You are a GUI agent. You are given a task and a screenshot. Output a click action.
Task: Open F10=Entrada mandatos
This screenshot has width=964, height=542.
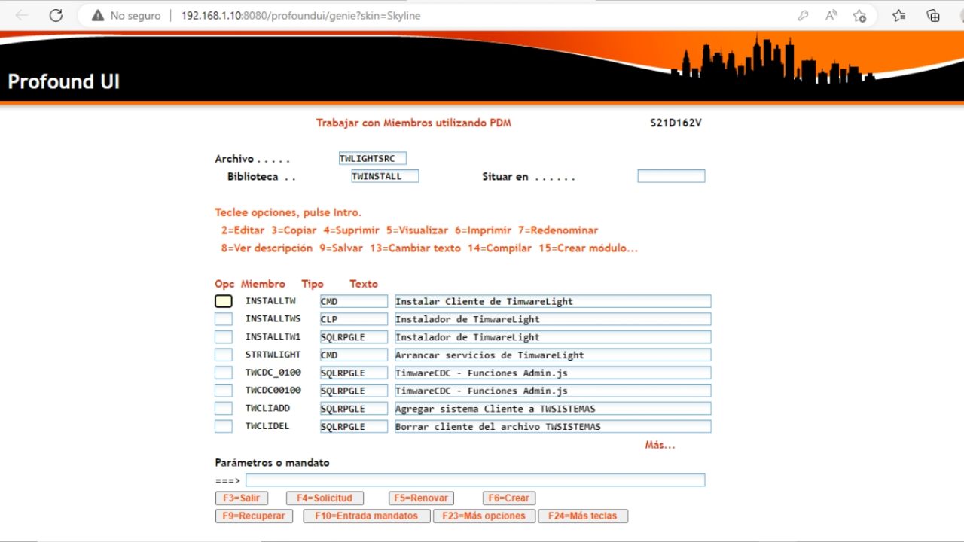point(366,516)
